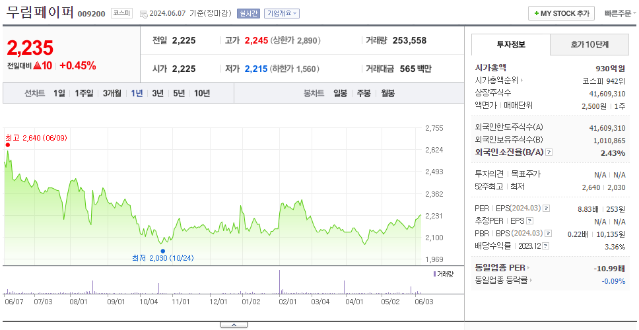
Task: Click the help icon next to 배당수익률 2023.12
Action: point(546,246)
